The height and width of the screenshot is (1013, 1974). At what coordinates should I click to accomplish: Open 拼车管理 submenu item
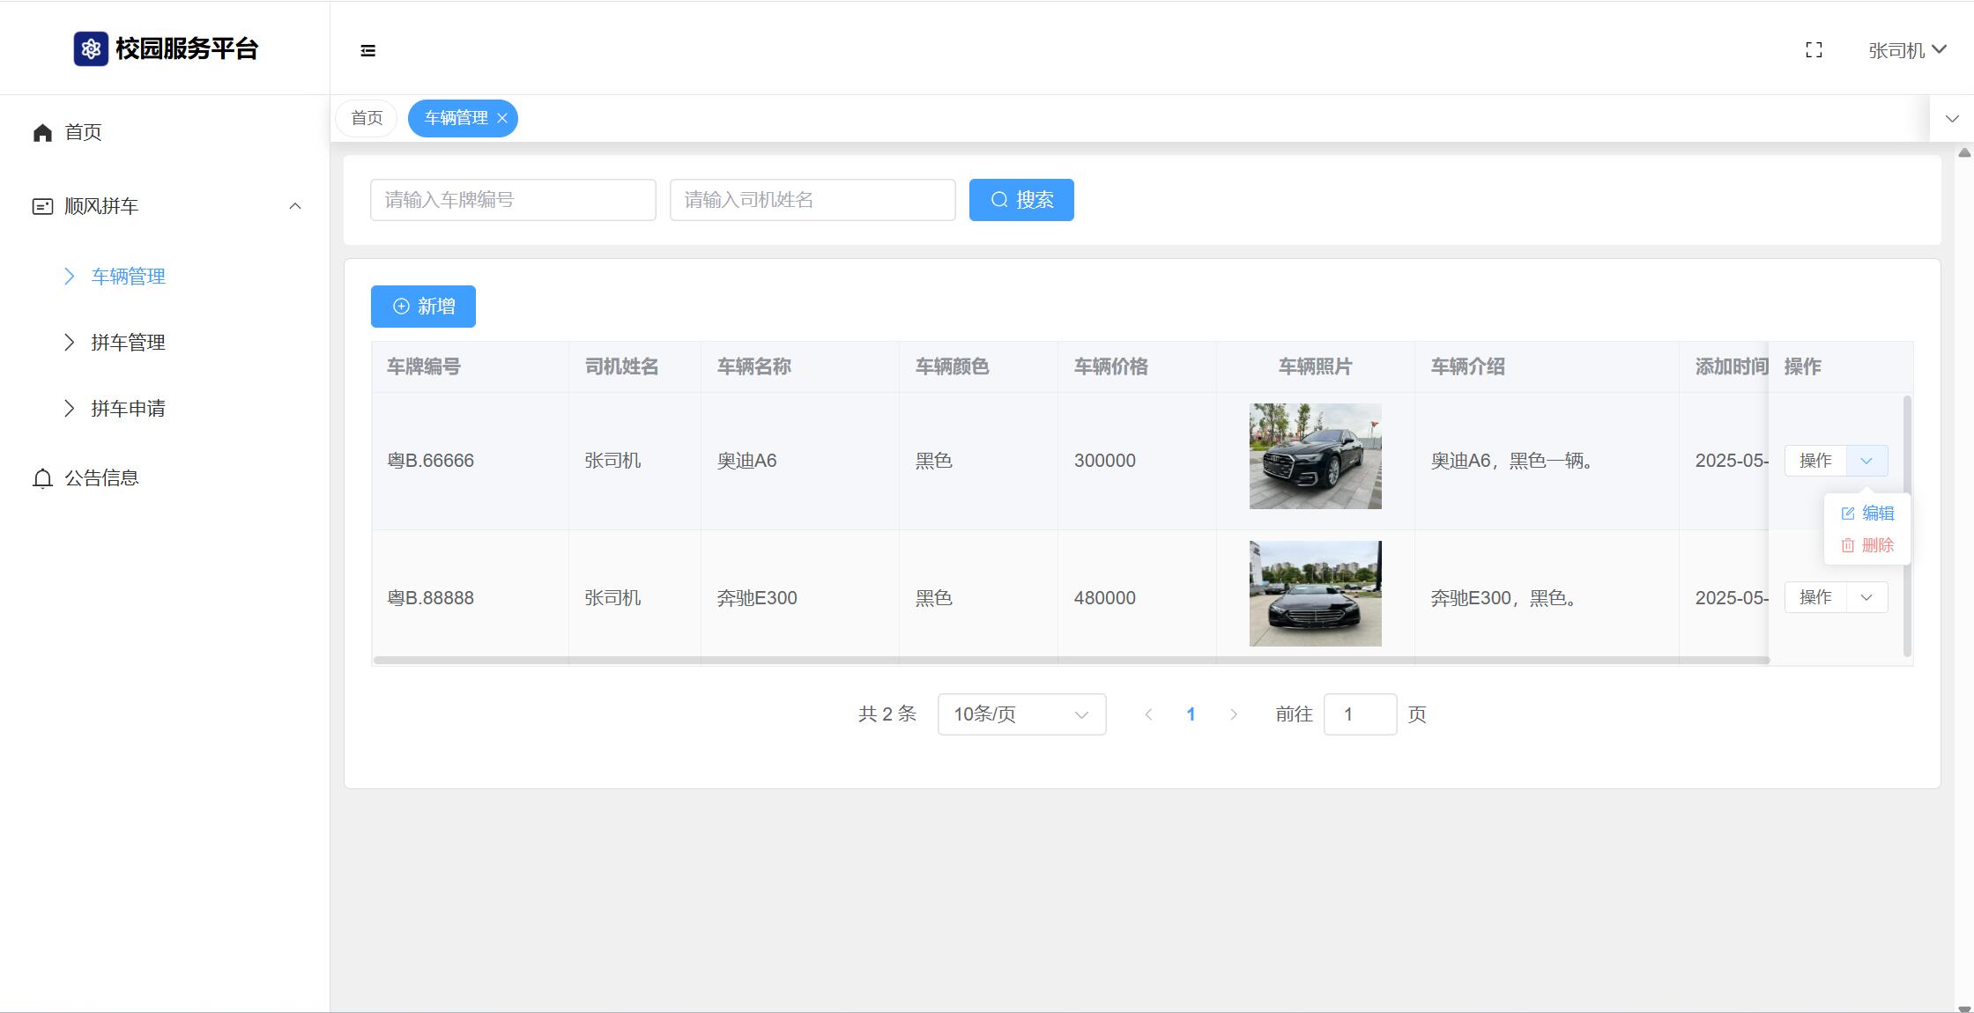click(128, 343)
